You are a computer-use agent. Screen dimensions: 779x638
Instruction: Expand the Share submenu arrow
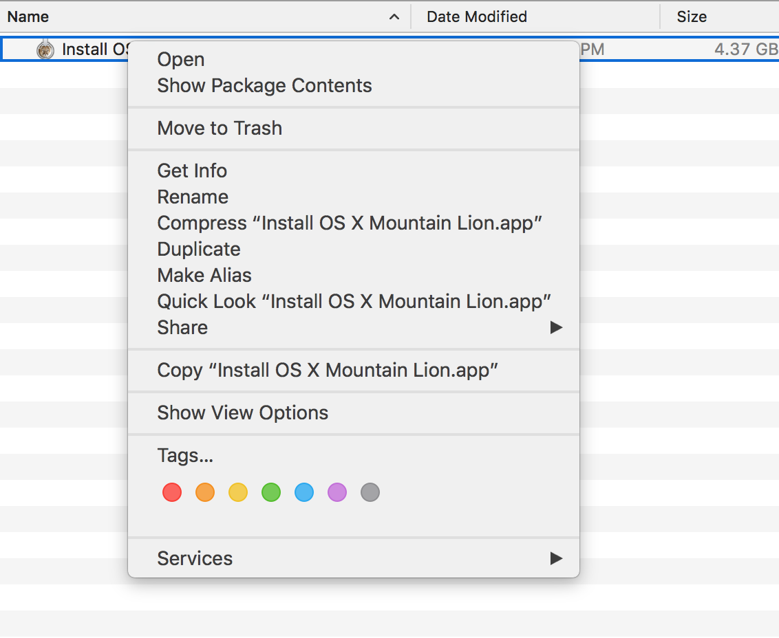(556, 328)
